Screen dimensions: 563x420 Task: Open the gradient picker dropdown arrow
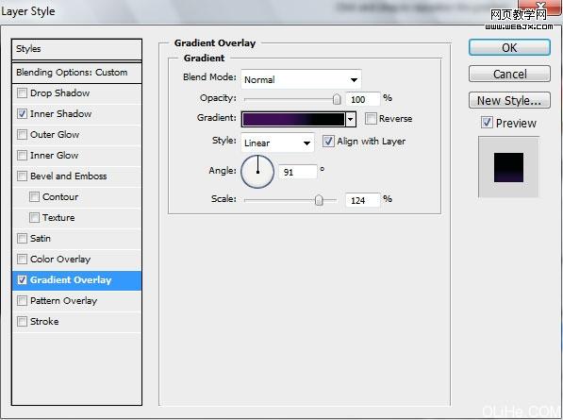351,119
